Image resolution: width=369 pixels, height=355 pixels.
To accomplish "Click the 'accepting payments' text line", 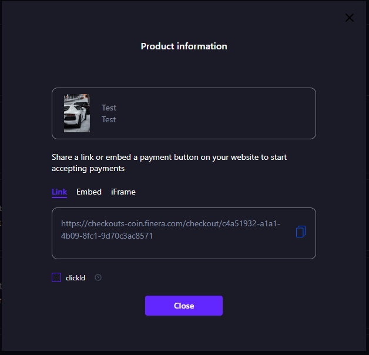I will coord(88,168).
